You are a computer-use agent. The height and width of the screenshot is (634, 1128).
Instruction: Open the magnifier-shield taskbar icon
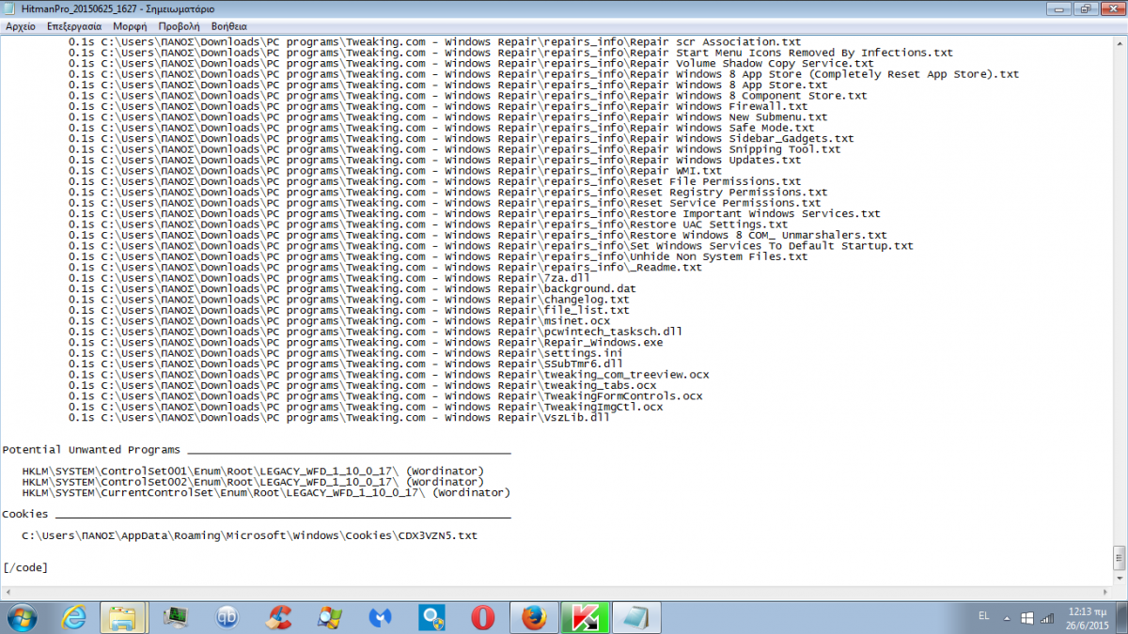[x=432, y=617]
